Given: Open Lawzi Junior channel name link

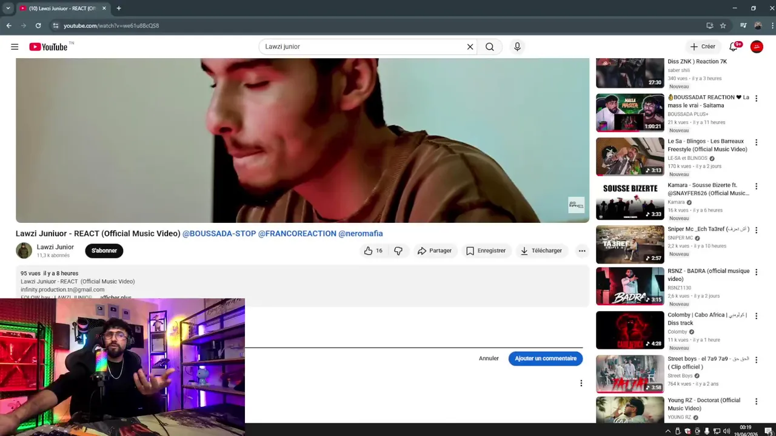Looking at the screenshot, I should pos(55,247).
